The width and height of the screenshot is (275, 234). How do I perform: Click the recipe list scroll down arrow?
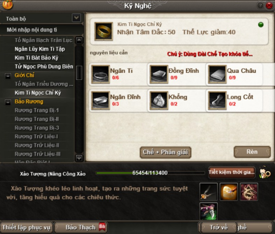pos(79,158)
